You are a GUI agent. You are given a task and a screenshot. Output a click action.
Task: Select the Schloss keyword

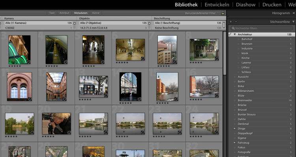[x=246, y=72]
